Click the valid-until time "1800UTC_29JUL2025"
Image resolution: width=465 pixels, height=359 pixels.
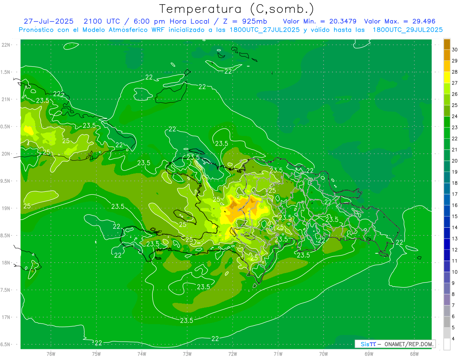408,30
